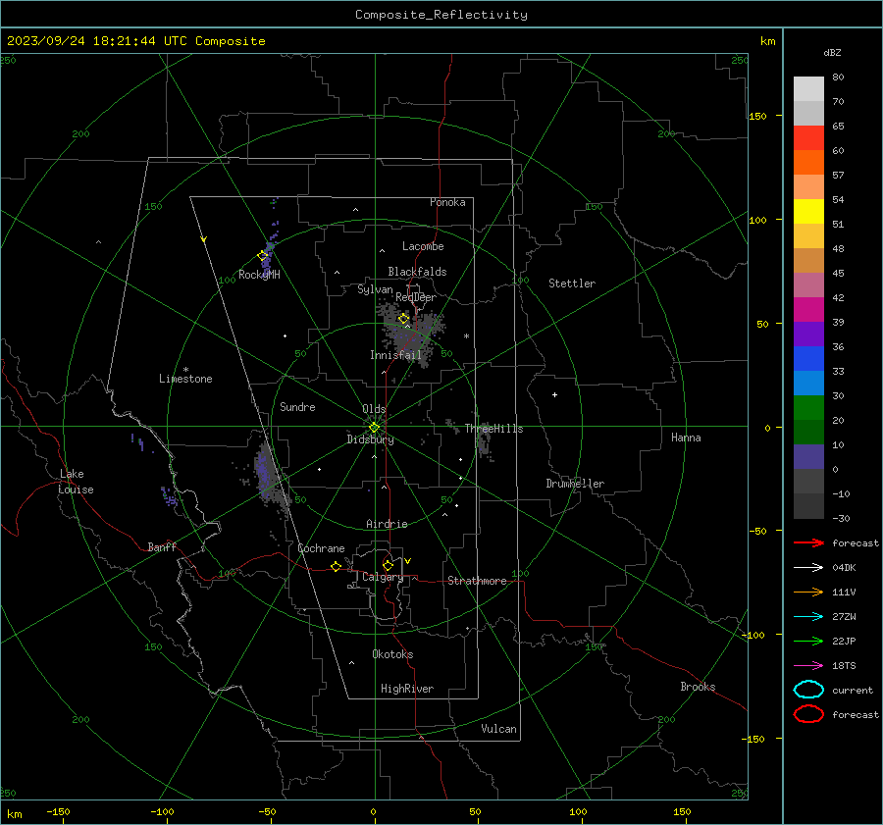Click the Airdrie label
This screenshot has width=883, height=825.
click(387, 524)
